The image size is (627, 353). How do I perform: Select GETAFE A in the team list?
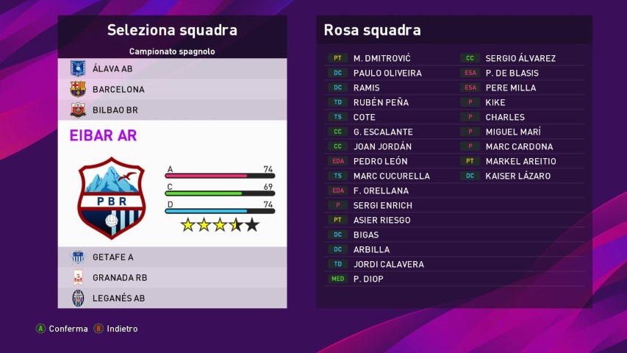(113, 257)
